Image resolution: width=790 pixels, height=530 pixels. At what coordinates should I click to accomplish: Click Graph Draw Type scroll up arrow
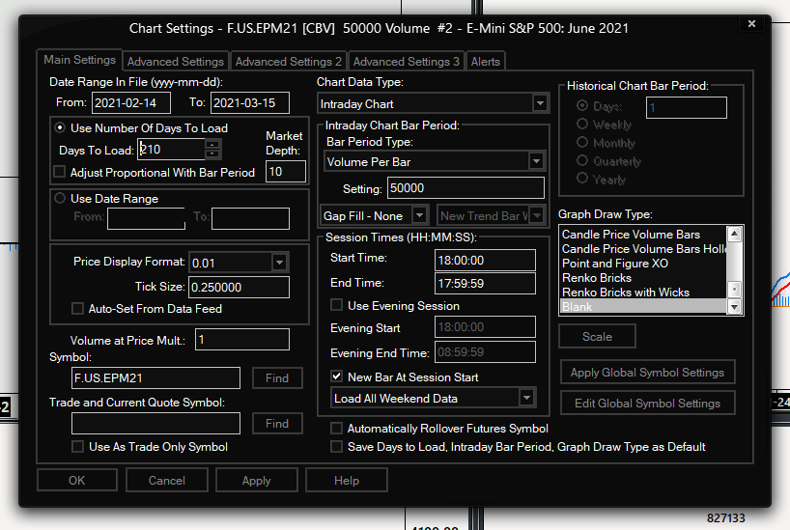[734, 234]
